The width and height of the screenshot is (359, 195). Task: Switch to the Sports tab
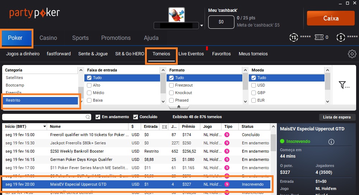click(80, 38)
